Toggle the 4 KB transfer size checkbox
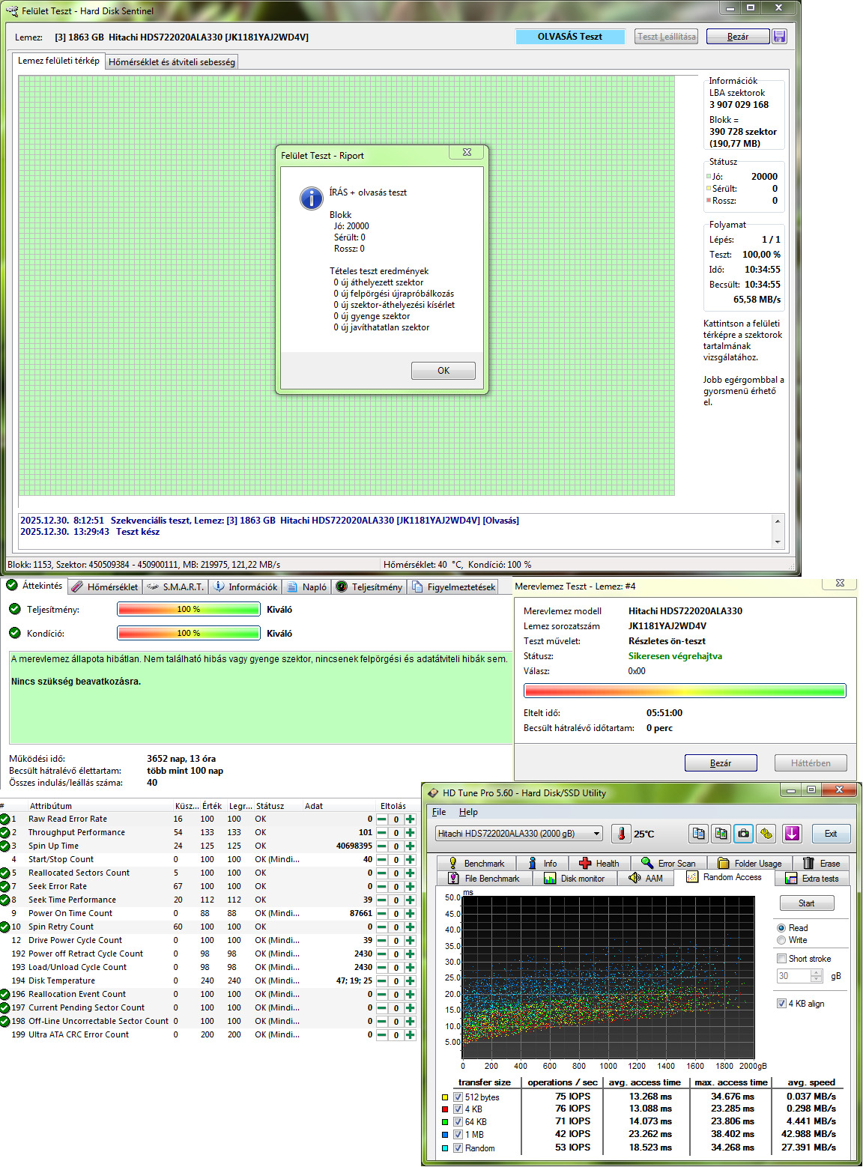 point(458,1109)
